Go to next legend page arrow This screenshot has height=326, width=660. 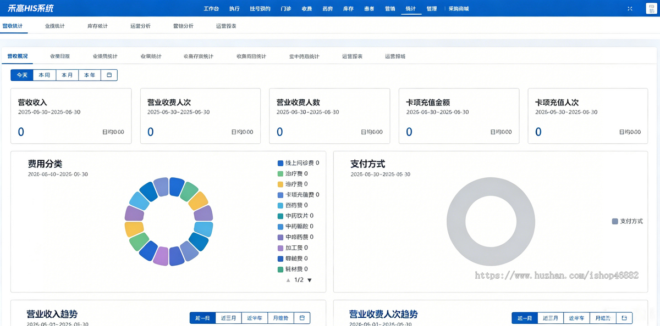click(309, 280)
